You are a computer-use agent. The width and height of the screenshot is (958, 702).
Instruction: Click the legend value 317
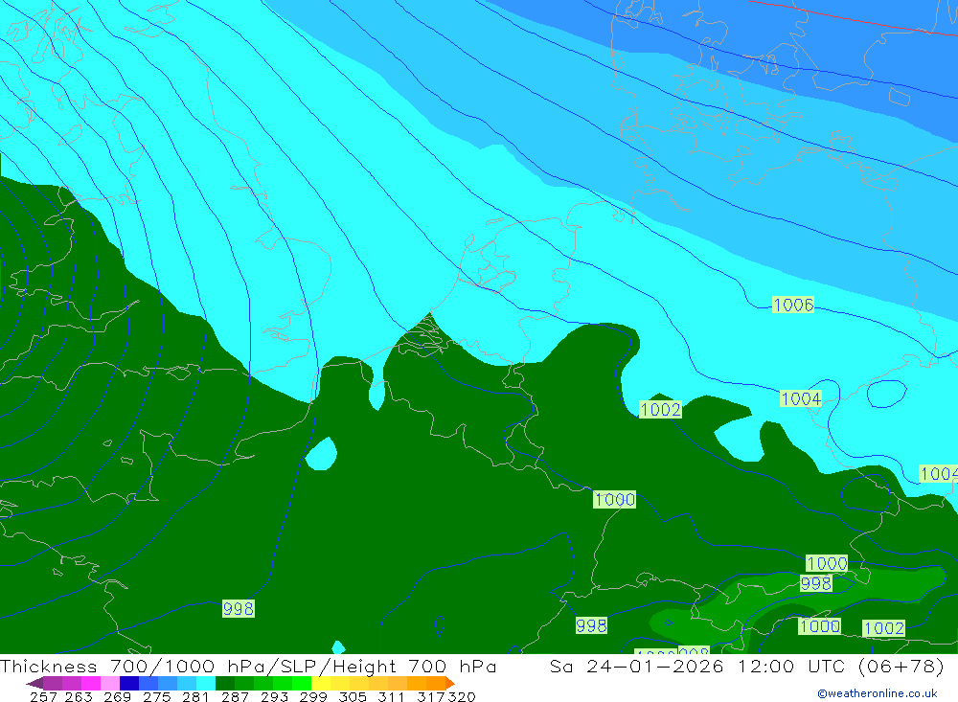click(431, 697)
